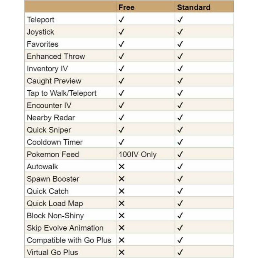Select the Free column header
The width and height of the screenshot is (258, 258).
[126, 7]
